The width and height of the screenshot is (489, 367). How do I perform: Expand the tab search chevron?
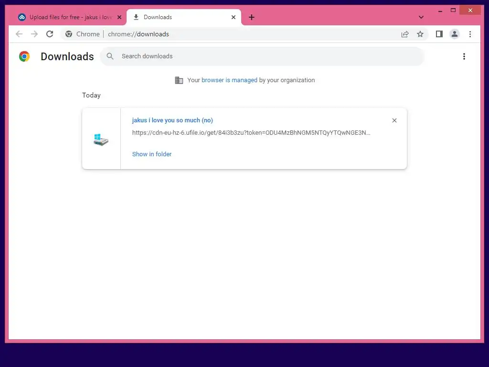(421, 17)
